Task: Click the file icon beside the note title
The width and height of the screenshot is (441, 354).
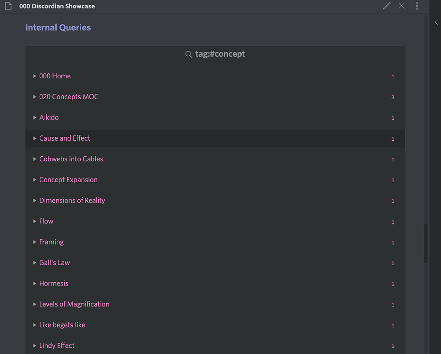Action: (x=8, y=6)
